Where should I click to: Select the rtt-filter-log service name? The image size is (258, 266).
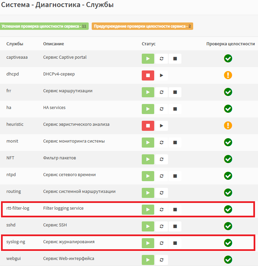tap(18, 208)
